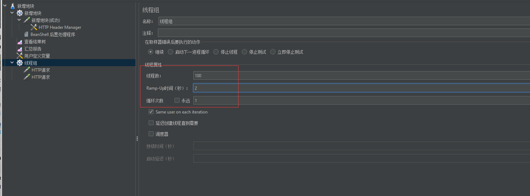Collapse the root 新增地块 test plan
530x196 pixels.
[5, 6]
